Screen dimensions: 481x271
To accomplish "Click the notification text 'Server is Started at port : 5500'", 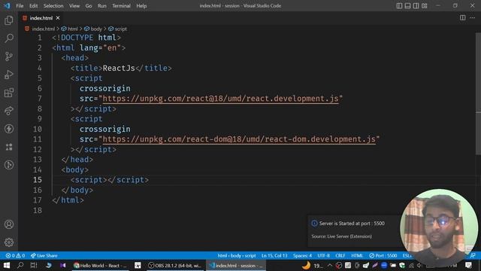I will (352, 224).
